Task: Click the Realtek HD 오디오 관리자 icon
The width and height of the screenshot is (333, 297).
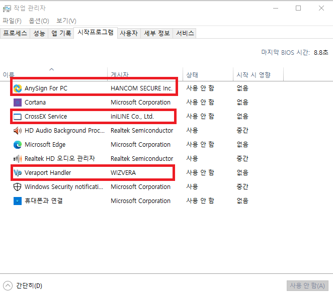Action: [18, 159]
